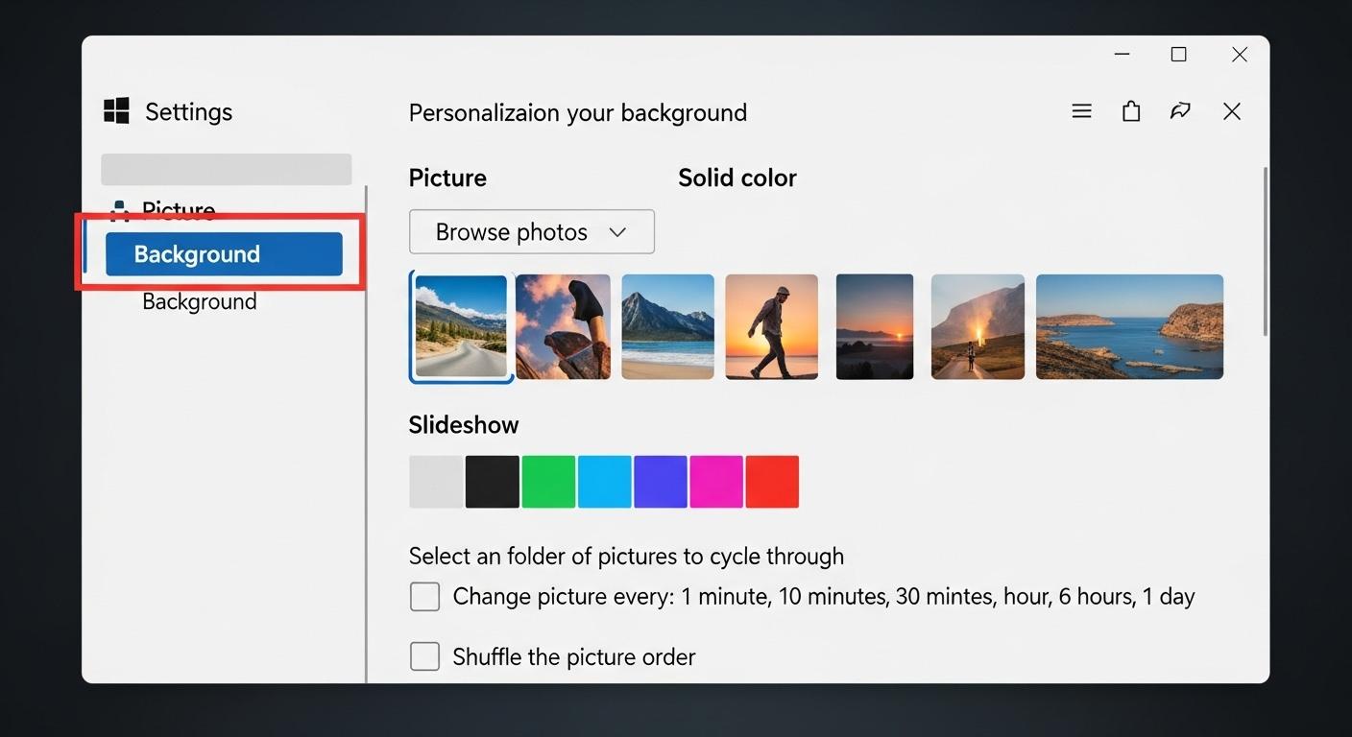Select the sunset walking person wallpaper thumbnail
1352x737 pixels.
[x=771, y=326]
